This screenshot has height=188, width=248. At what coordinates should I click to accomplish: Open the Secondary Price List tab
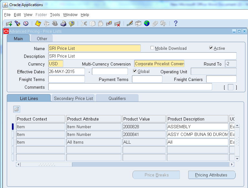click(73, 98)
